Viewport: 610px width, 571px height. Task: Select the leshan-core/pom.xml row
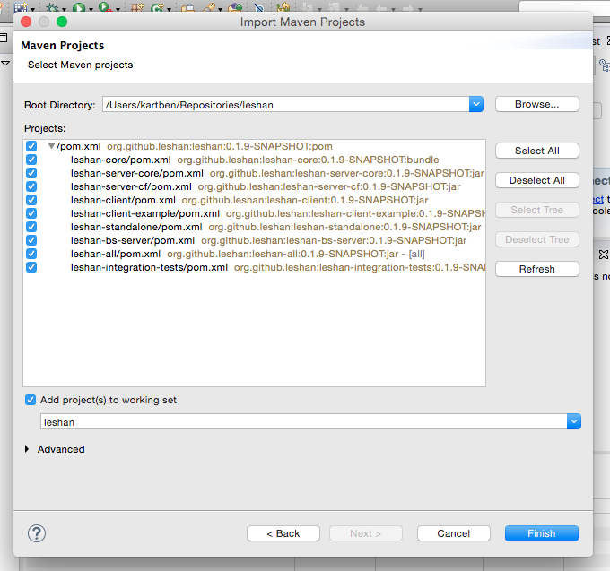click(255, 160)
